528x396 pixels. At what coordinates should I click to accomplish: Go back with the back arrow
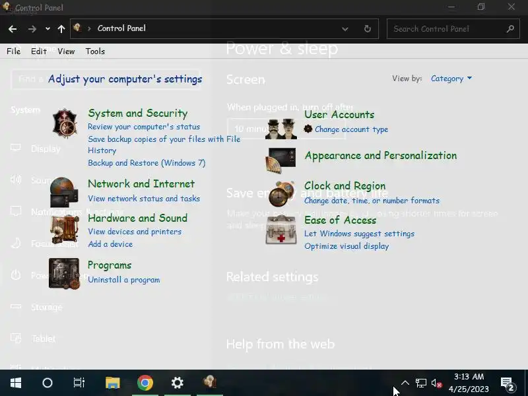[13, 29]
